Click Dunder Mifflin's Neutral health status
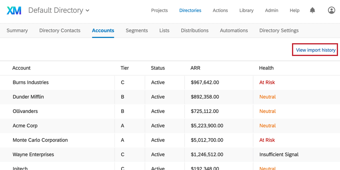Image resolution: width=340 pixels, height=170 pixels. (x=268, y=97)
